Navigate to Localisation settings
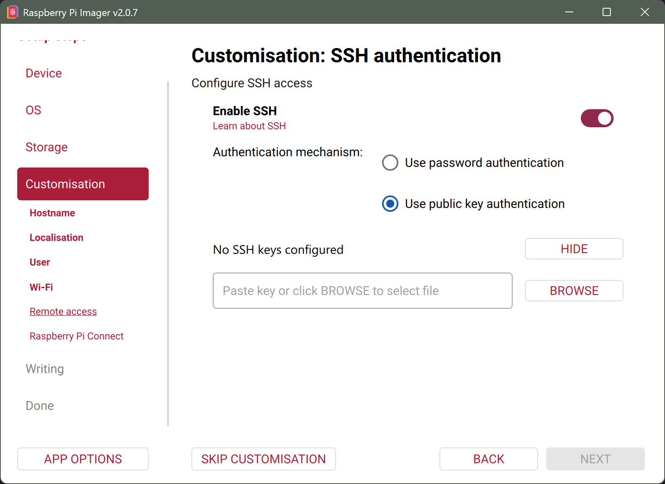This screenshot has height=484, width=665. [x=56, y=238]
